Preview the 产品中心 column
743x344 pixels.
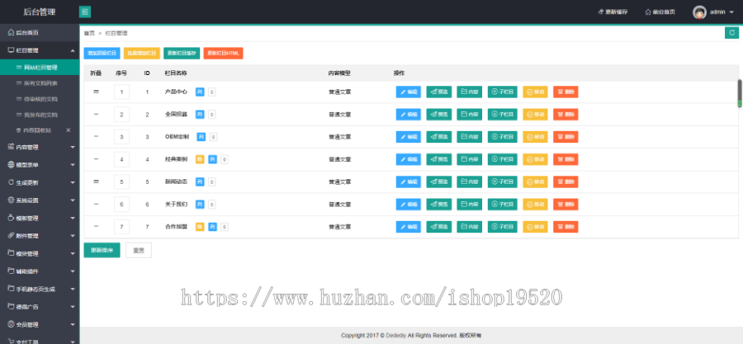point(439,92)
